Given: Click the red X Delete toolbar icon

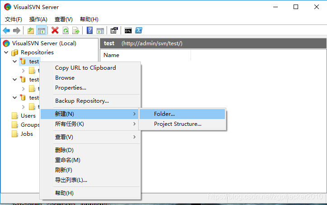Looking at the screenshot, I should (x=55, y=30).
